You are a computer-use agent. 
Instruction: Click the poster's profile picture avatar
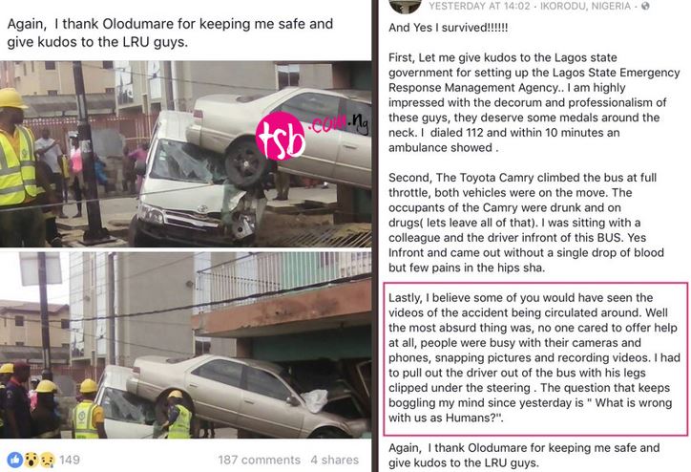(405, 6)
